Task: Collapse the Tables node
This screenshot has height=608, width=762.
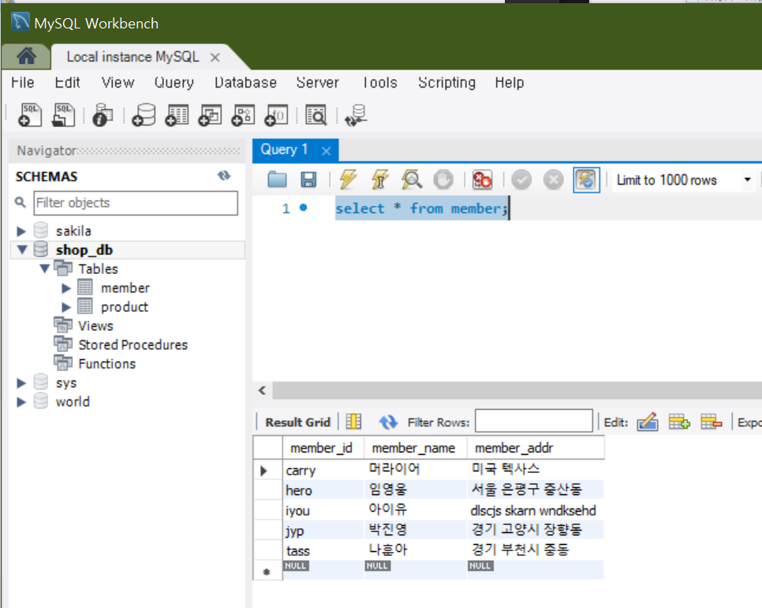Action: point(45,268)
